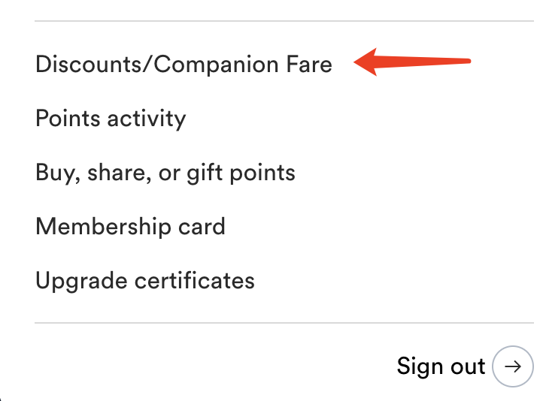Screen dimensions: 546x401
Task: Sign out of the account
Action: (x=441, y=366)
